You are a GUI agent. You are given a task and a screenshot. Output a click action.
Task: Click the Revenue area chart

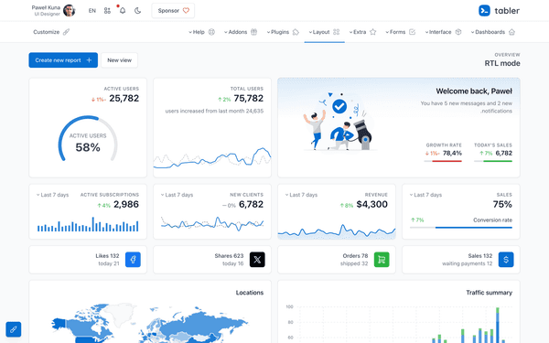click(337, 231)
